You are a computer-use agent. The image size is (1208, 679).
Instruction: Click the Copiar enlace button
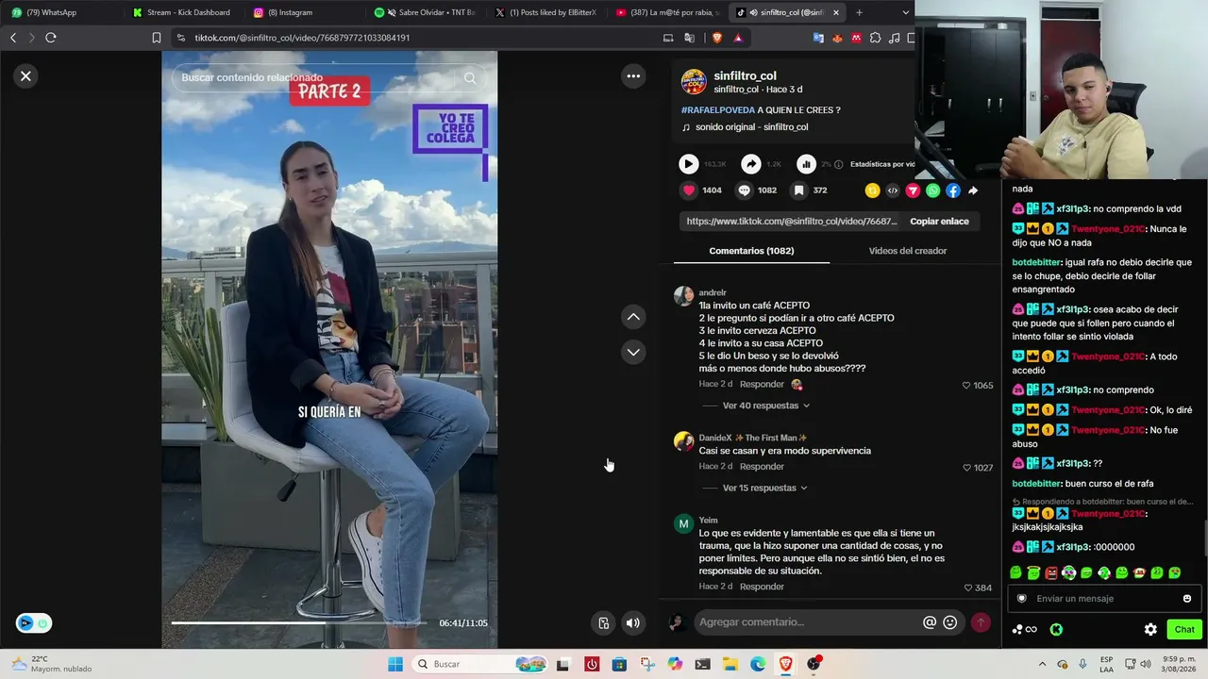(x=939, y=222)
